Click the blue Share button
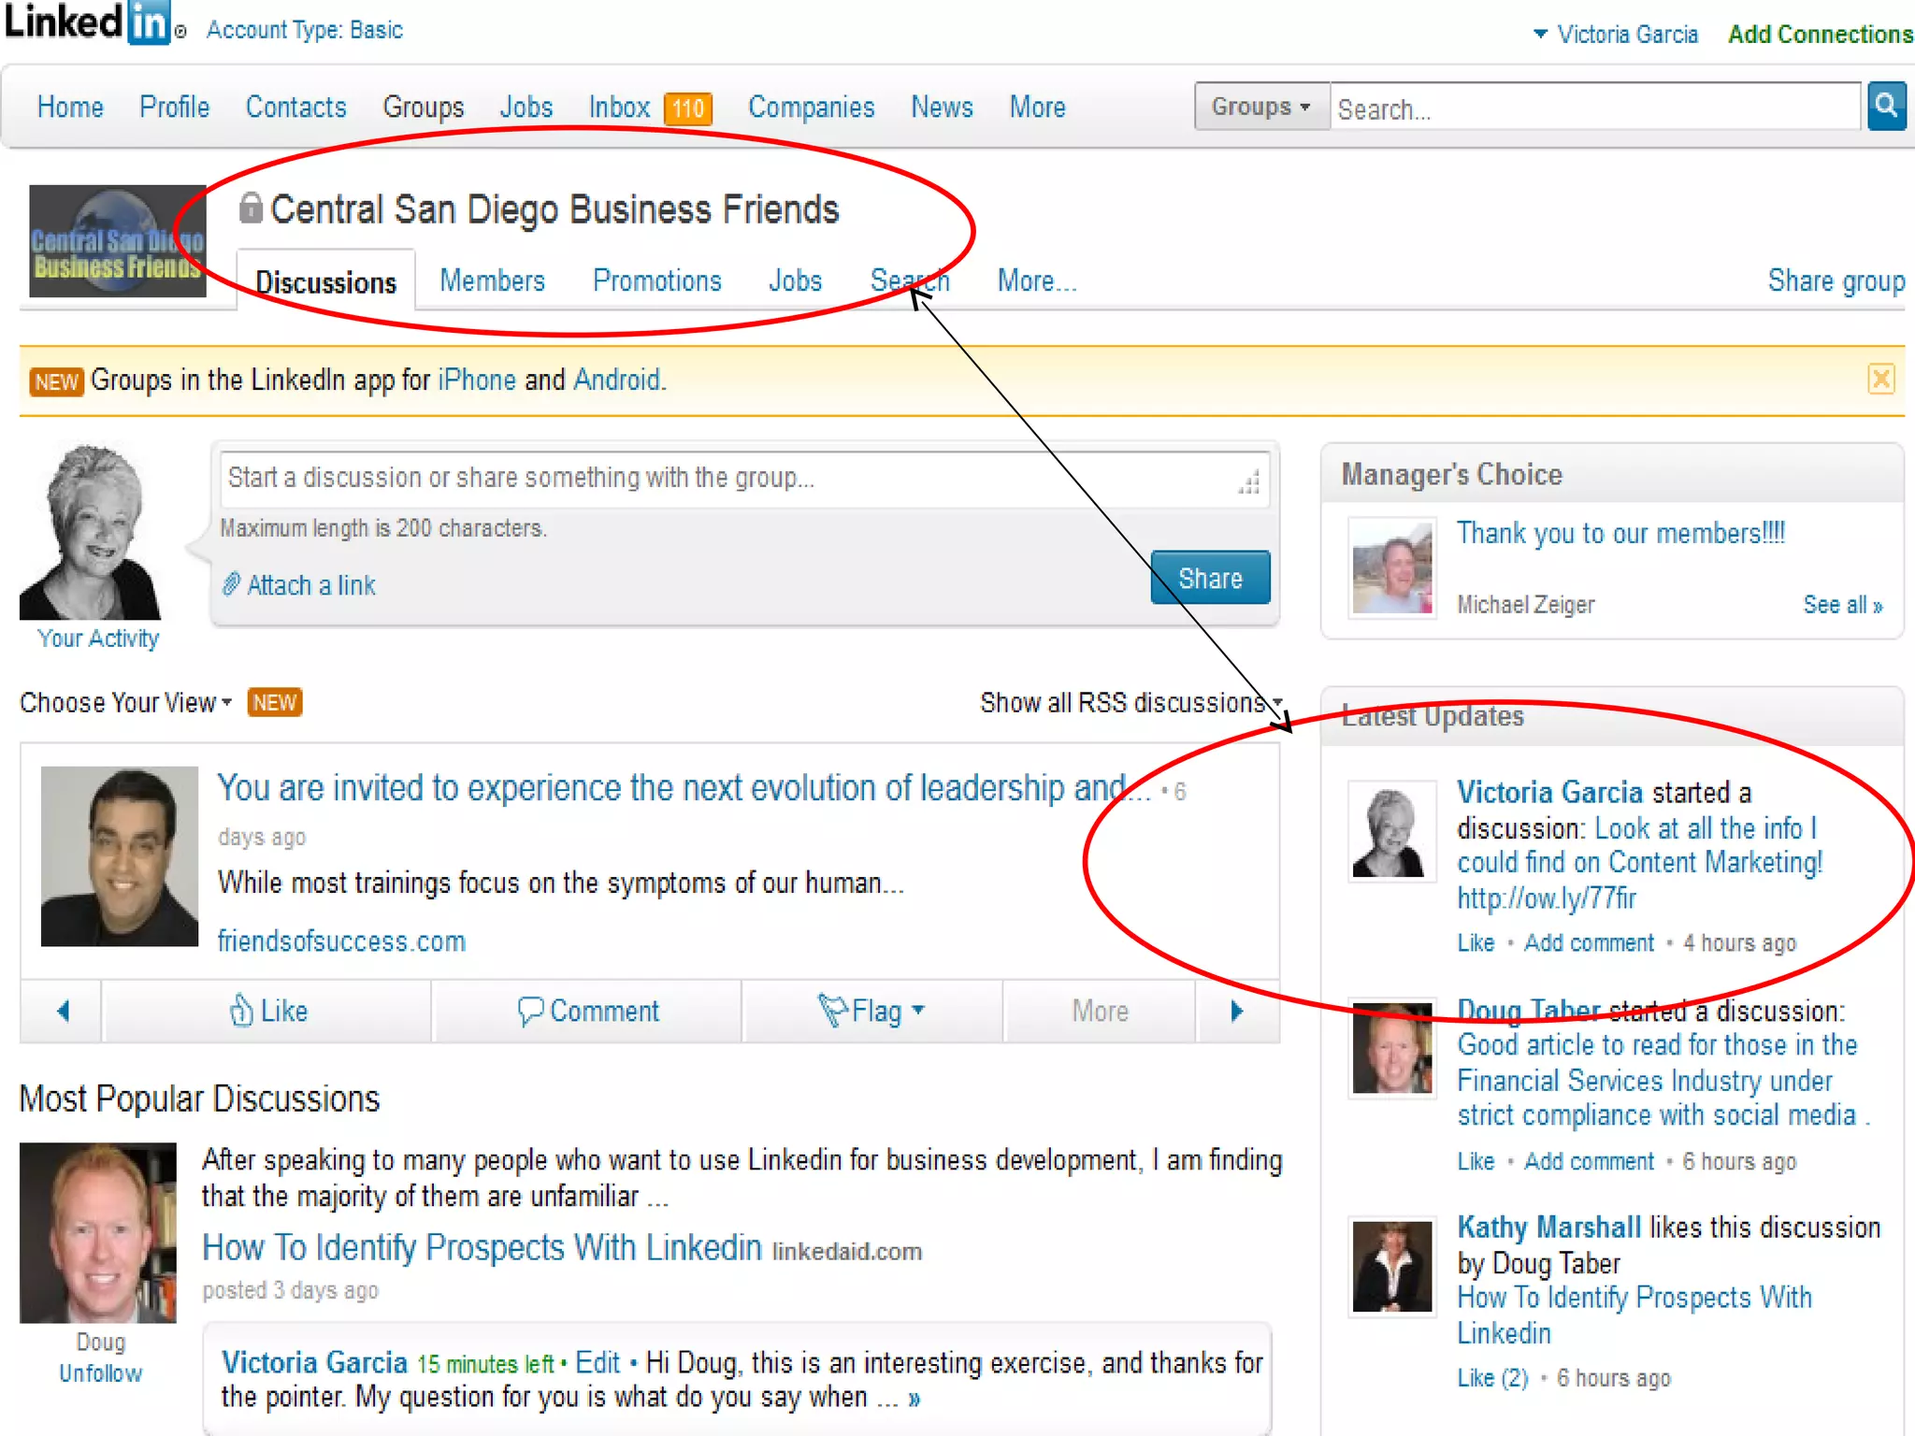1915x1436 pixels. pos(1209,578)
